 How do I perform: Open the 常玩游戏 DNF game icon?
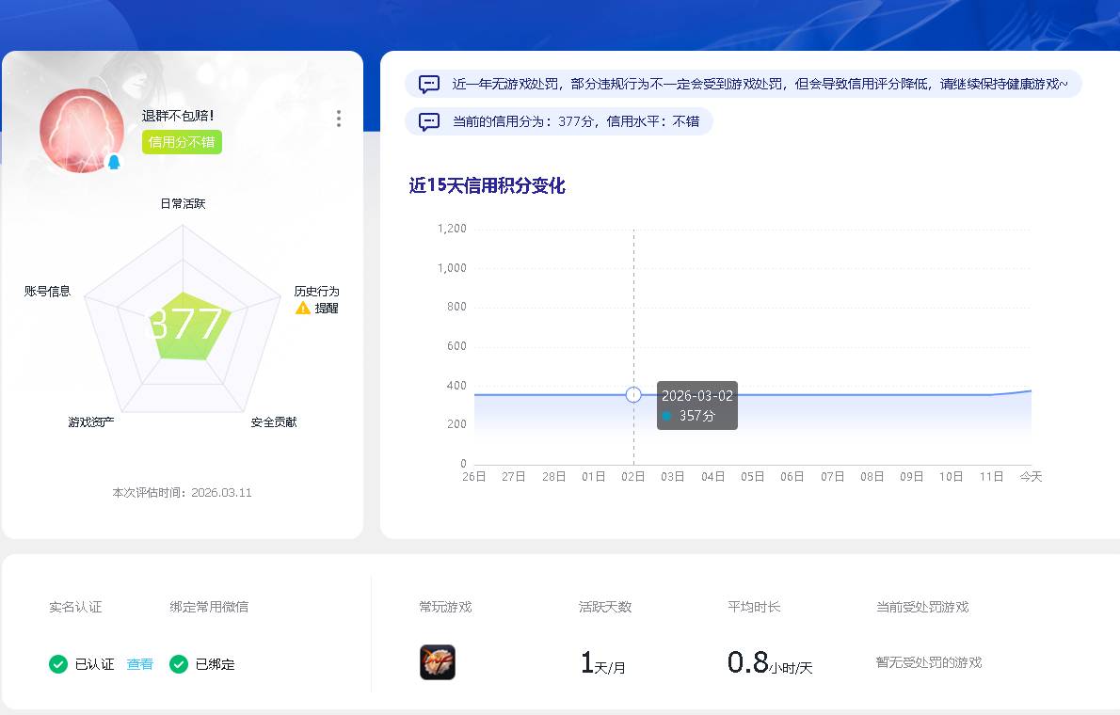point(437,661)
